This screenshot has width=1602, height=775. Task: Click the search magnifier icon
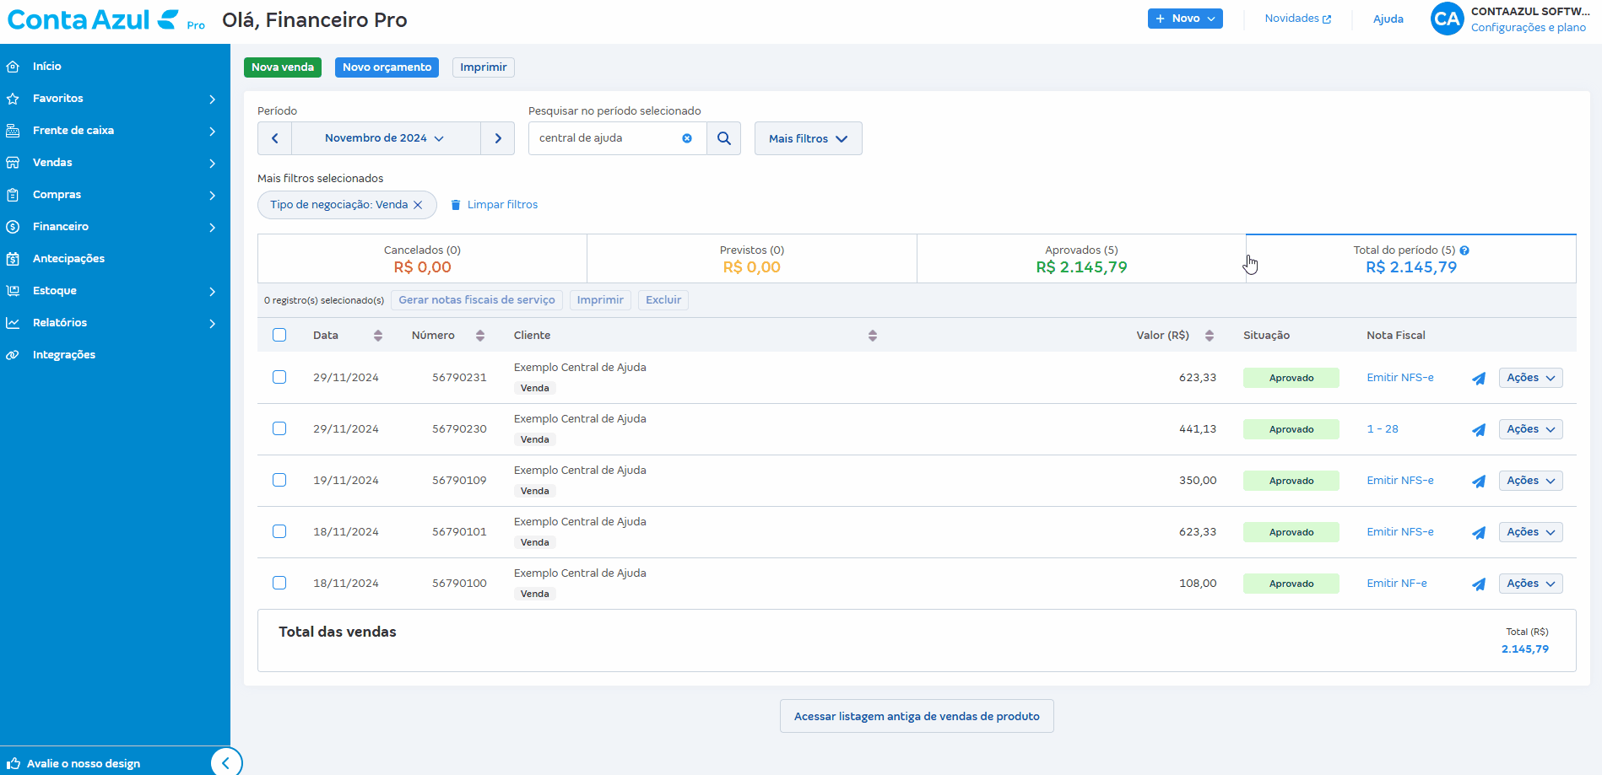click(x=723, y=138)
